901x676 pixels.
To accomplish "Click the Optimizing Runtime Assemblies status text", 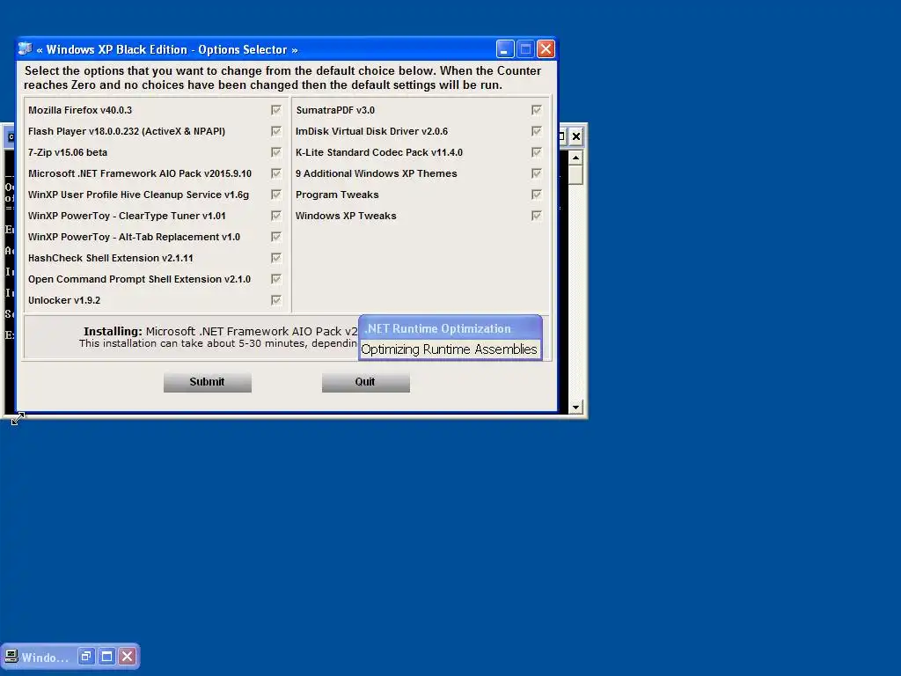I will pos(450,349).
